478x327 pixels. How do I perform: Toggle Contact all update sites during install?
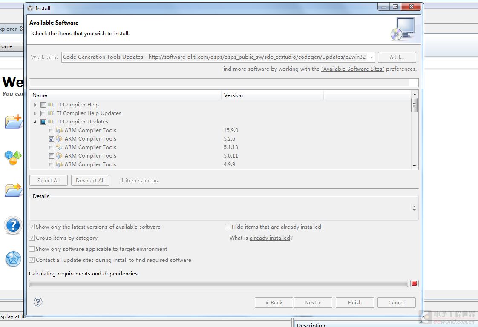tap(32, 260)
